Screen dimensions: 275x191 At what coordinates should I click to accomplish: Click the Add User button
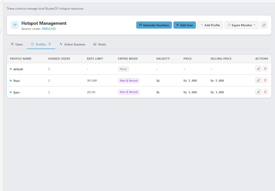click(x=185, y=25)
